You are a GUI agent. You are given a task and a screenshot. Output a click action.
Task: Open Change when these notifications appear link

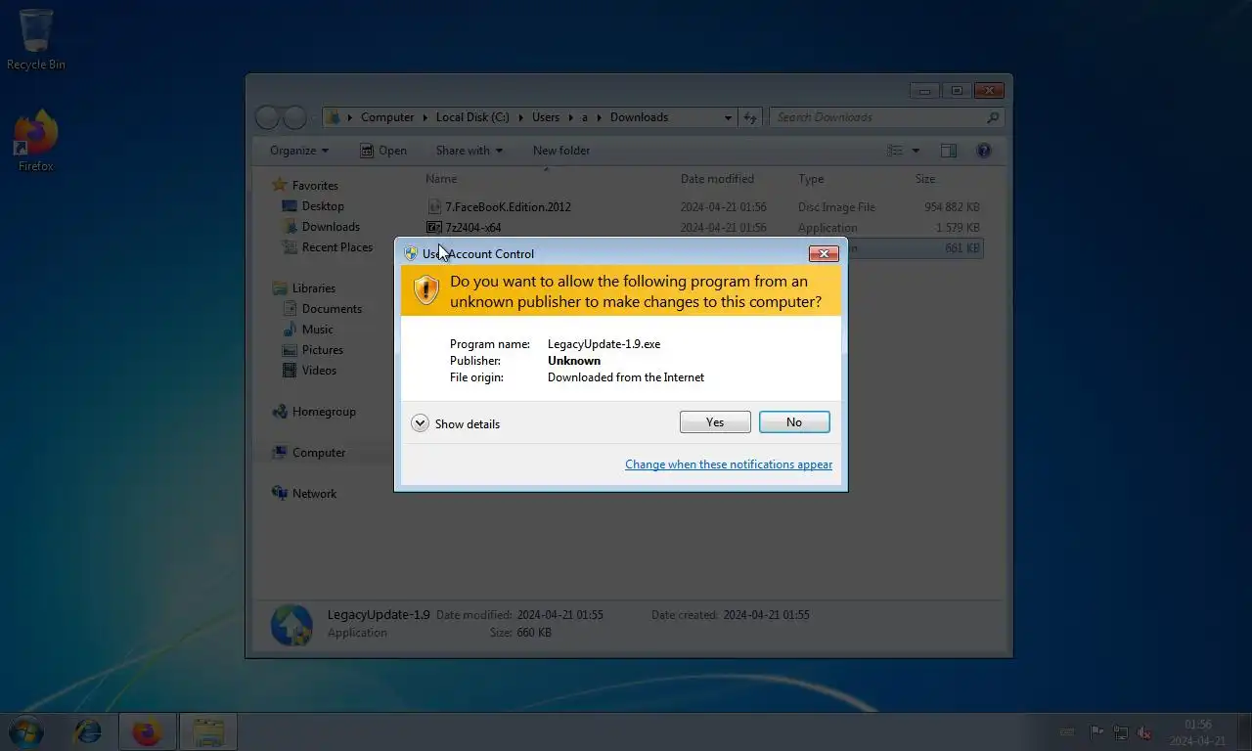[729, 464]
